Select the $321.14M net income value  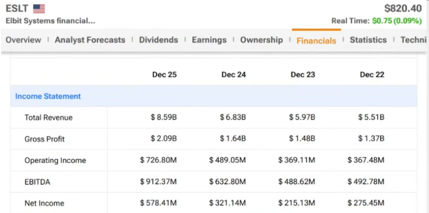tap(227, 203)
